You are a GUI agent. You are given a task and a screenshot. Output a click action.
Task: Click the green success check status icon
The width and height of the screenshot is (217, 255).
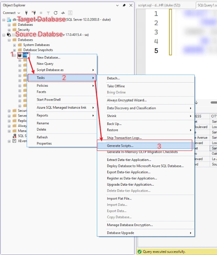pyautogui.click(x=139, y=252)
